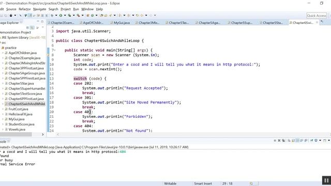Open the Project menu
Viewport: 331px width, 186px height.
point(66,9)
